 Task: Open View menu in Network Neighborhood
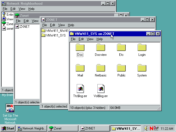(x=22, y=9)
